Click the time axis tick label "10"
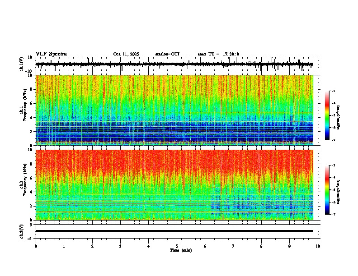Screen dimensions: 358x276 (x=318, y=246)
